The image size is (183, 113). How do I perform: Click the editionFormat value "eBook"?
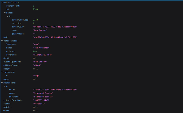pyautogui.click(x=38, y=65)
